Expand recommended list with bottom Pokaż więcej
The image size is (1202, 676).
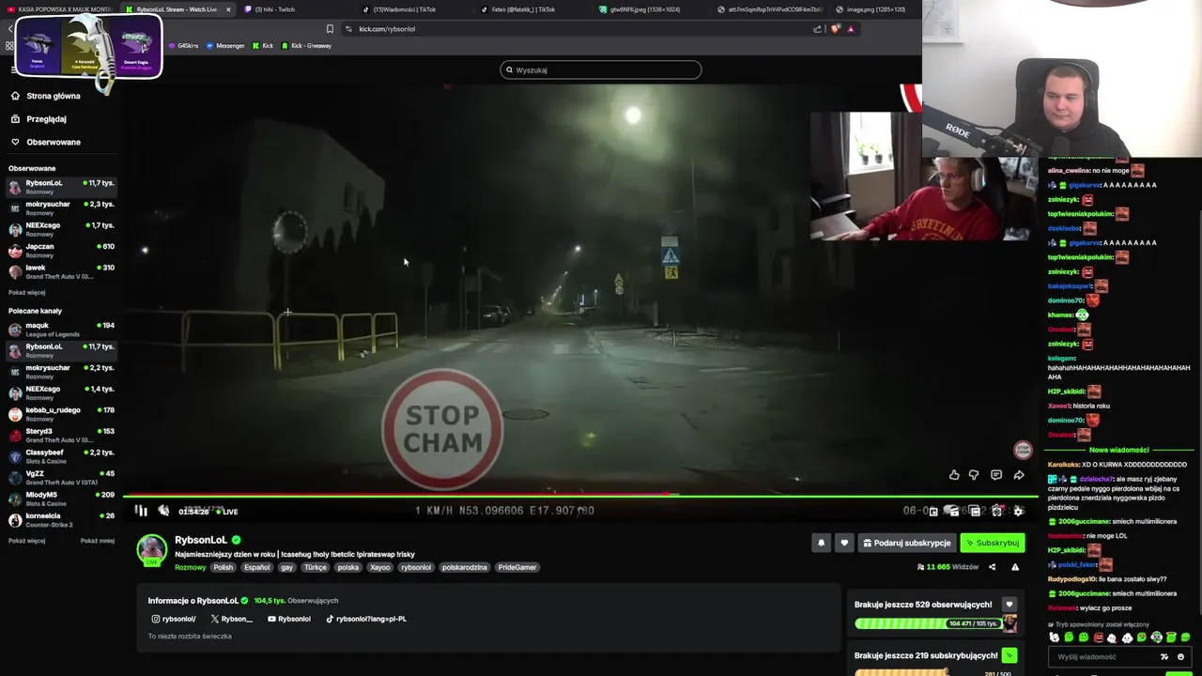tap(26, 541)
